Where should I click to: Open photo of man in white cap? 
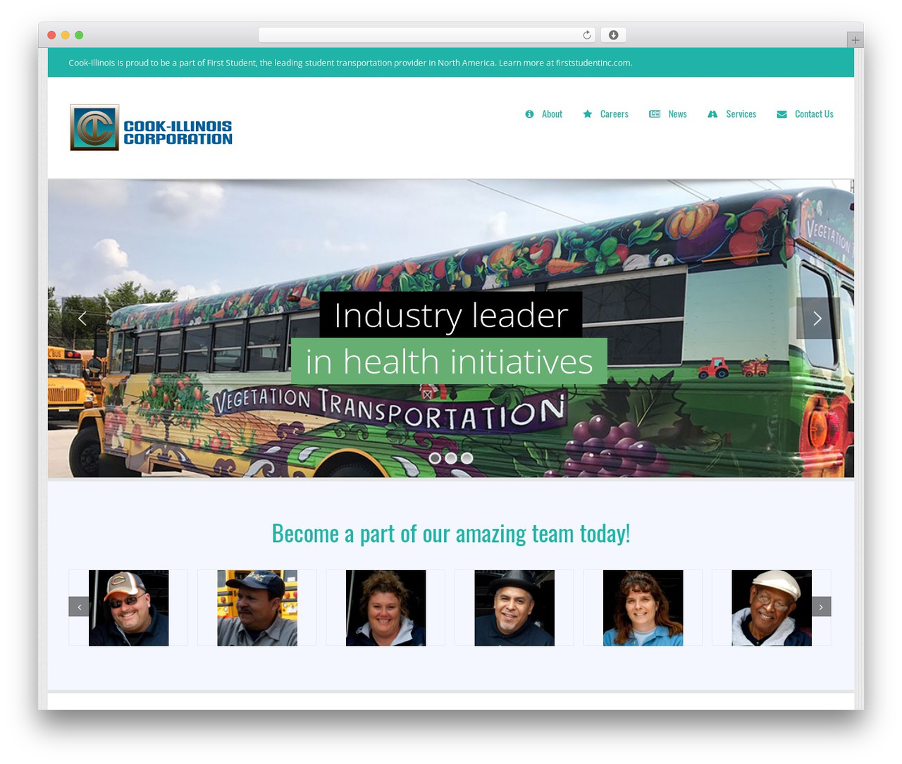point(772,608)
